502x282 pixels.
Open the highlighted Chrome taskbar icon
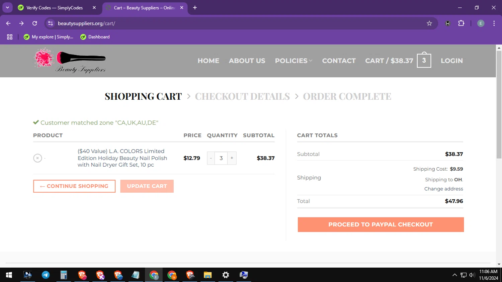[x=154, y=275]
